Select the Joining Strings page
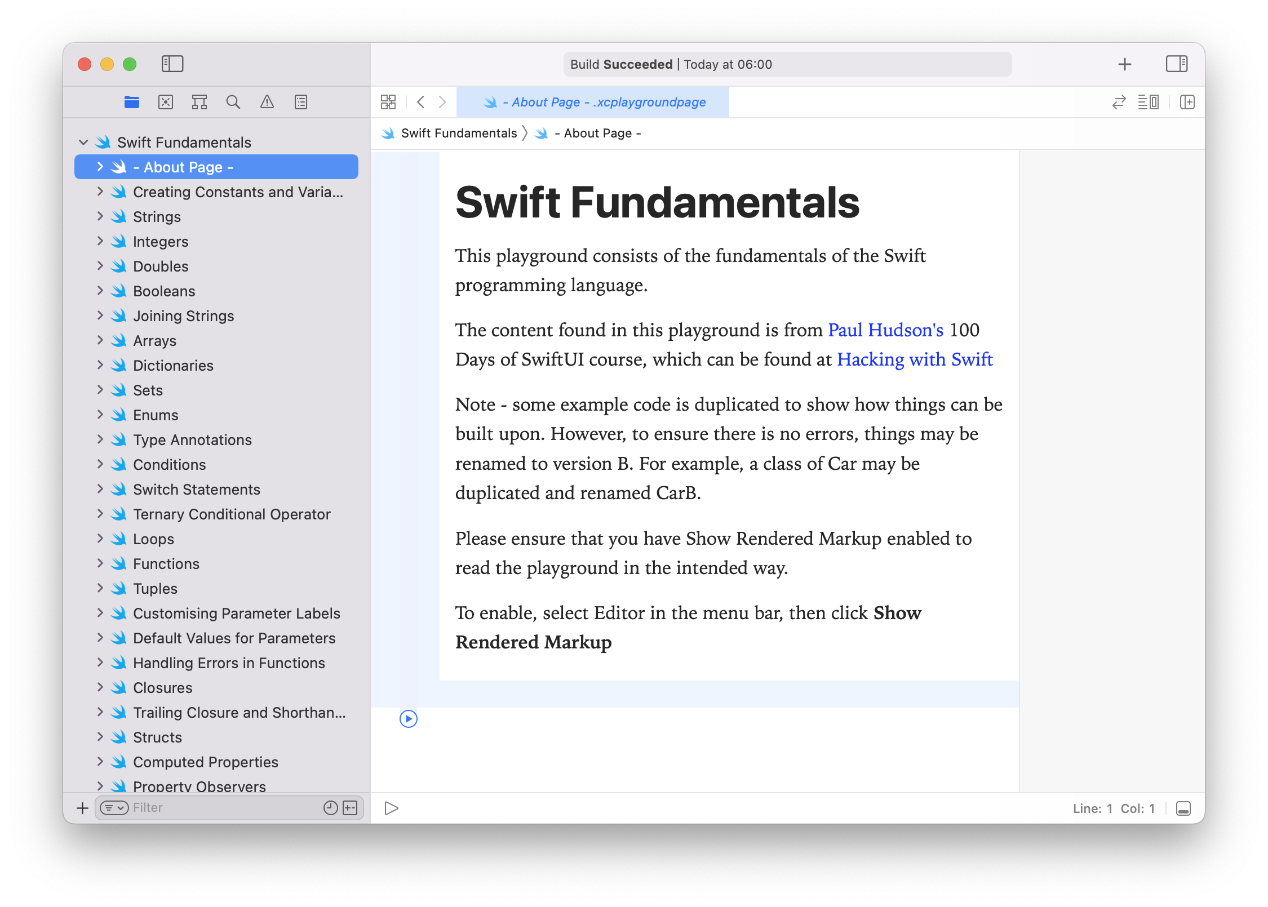 (x=216, y=316)
